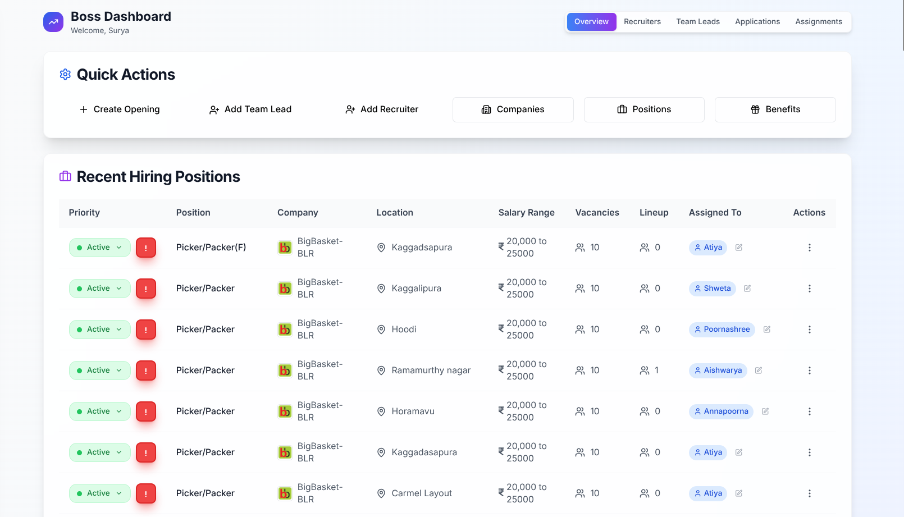
Task: Click edit icon next to Shweta assignment
Action: pos(747,289)
